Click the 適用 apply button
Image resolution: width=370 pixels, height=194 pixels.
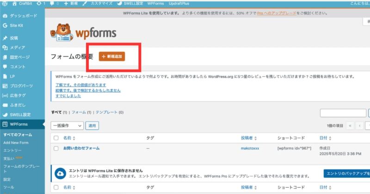[x=92, y=126]
